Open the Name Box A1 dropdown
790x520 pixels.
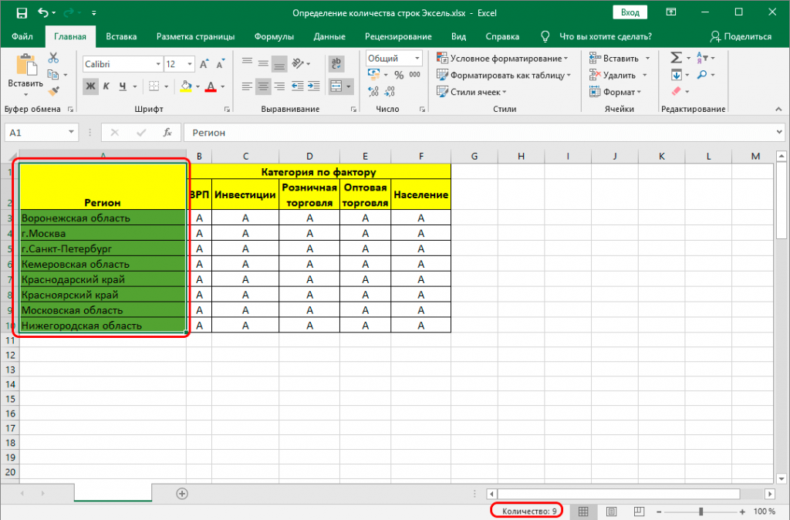point(71,133)
